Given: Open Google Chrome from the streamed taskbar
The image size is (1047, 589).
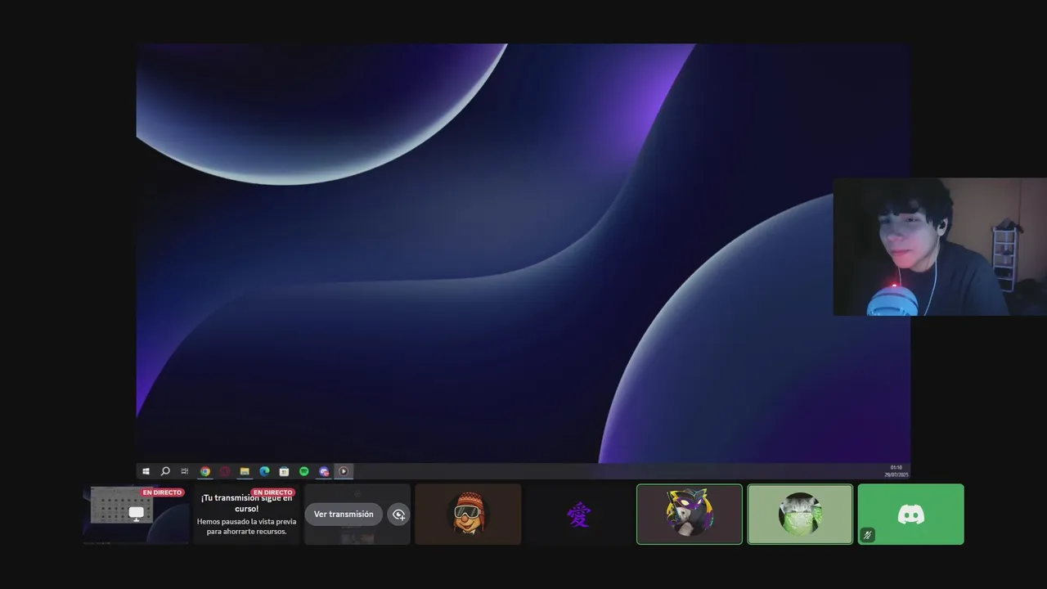Looking at the screenshot, I should pos(205,471).
